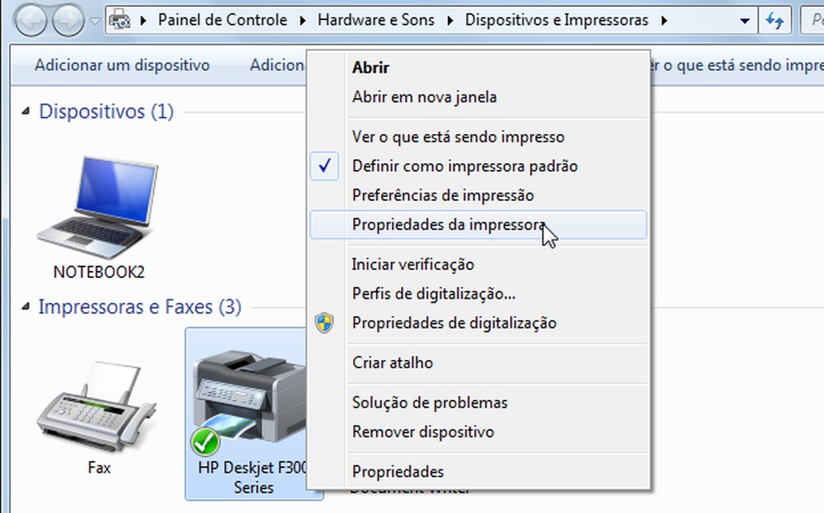This screenshot has width=824, height=513.
Task: Click Painel de Controle breadcrumb
Action: click(x=222, y=20)
